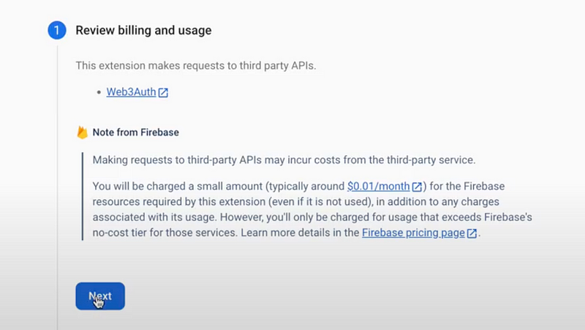Click external-link icon after Firebase pricing page
Screen dimensions: 585x330
click(x=472, y=233)
